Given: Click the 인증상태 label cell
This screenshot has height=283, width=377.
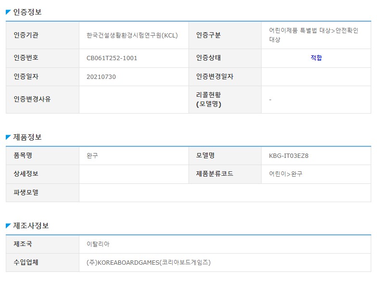Looking at the screenshot, I should coord(225,58).
